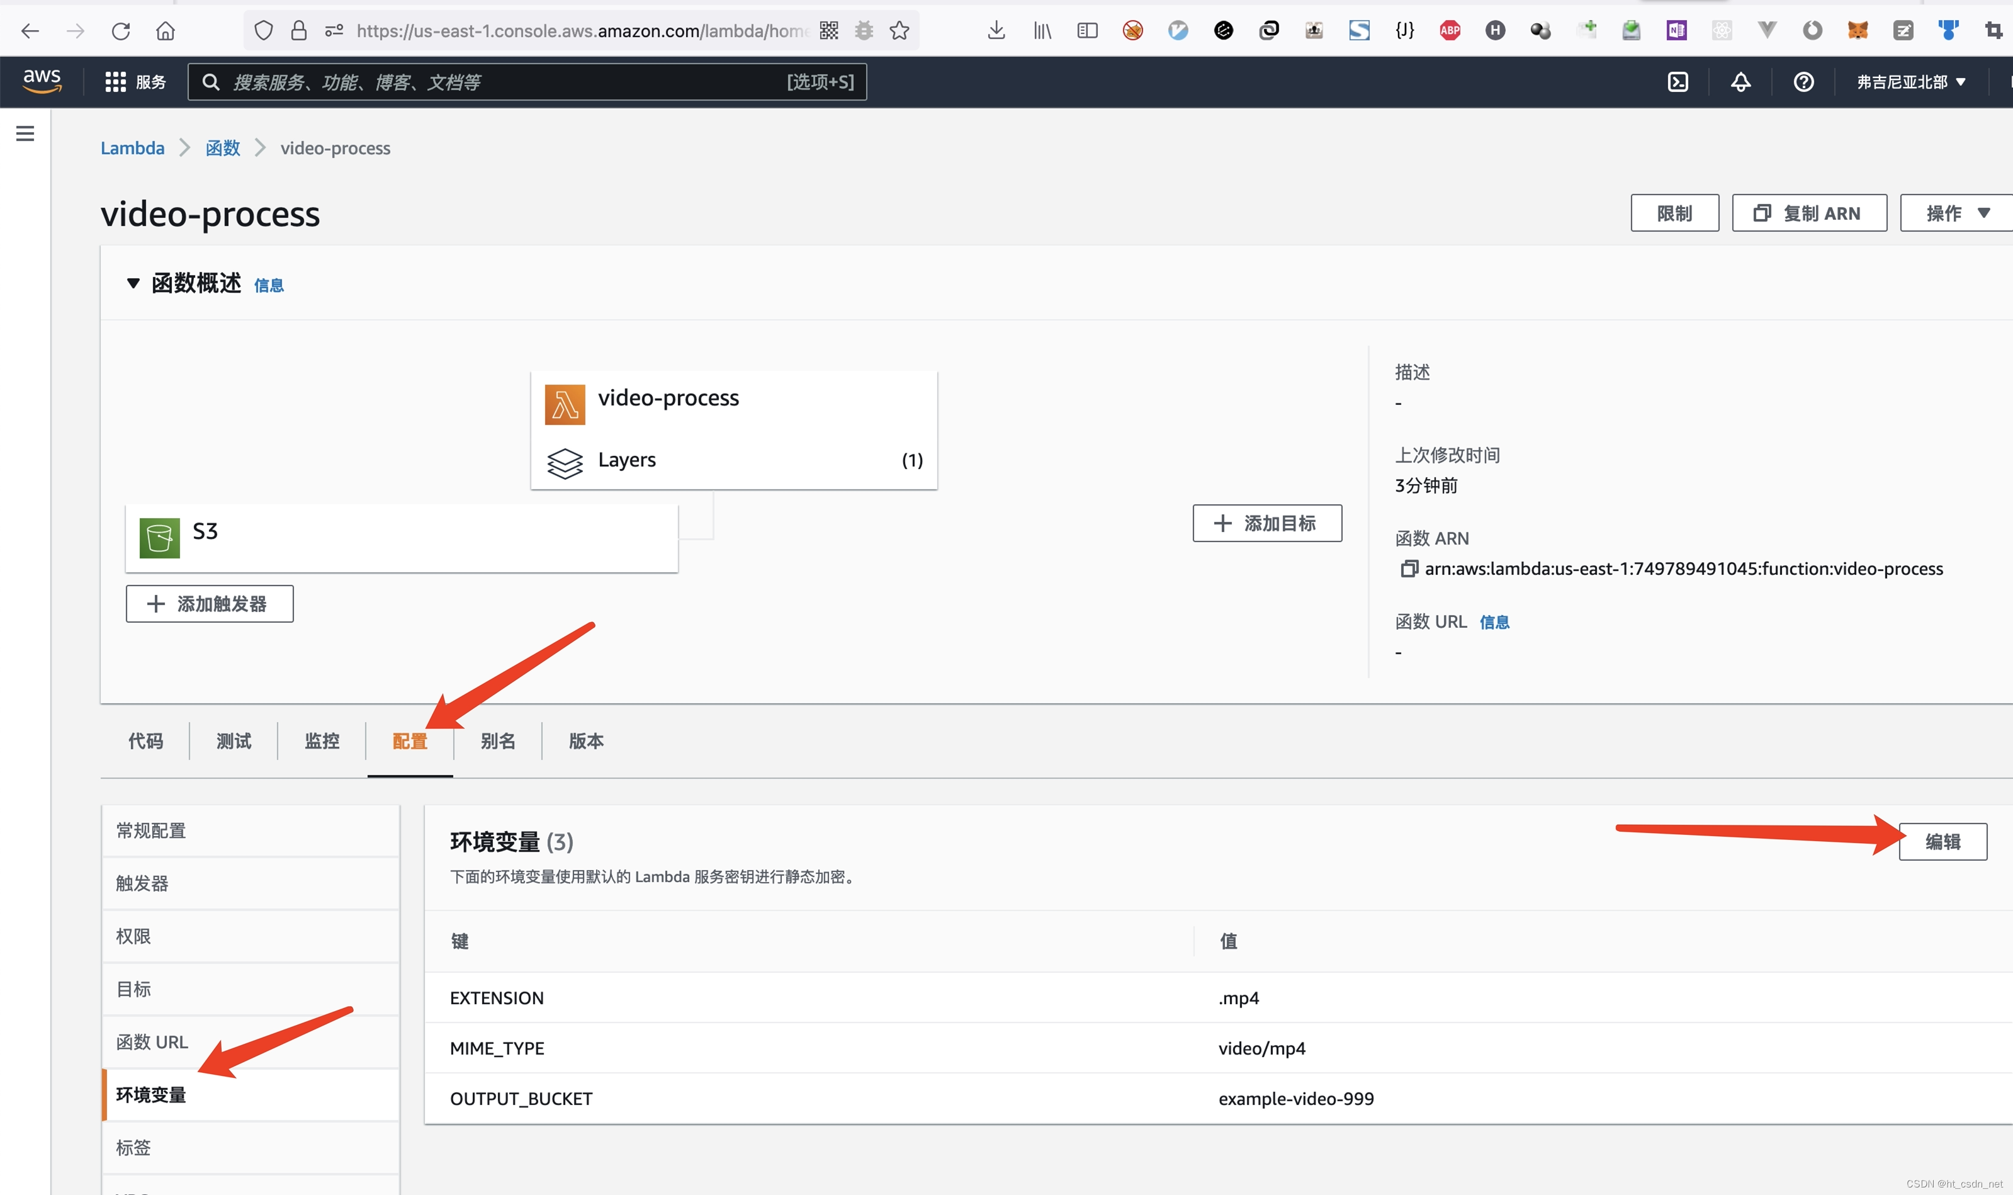Select the 配置 tab

click(410, 741)
